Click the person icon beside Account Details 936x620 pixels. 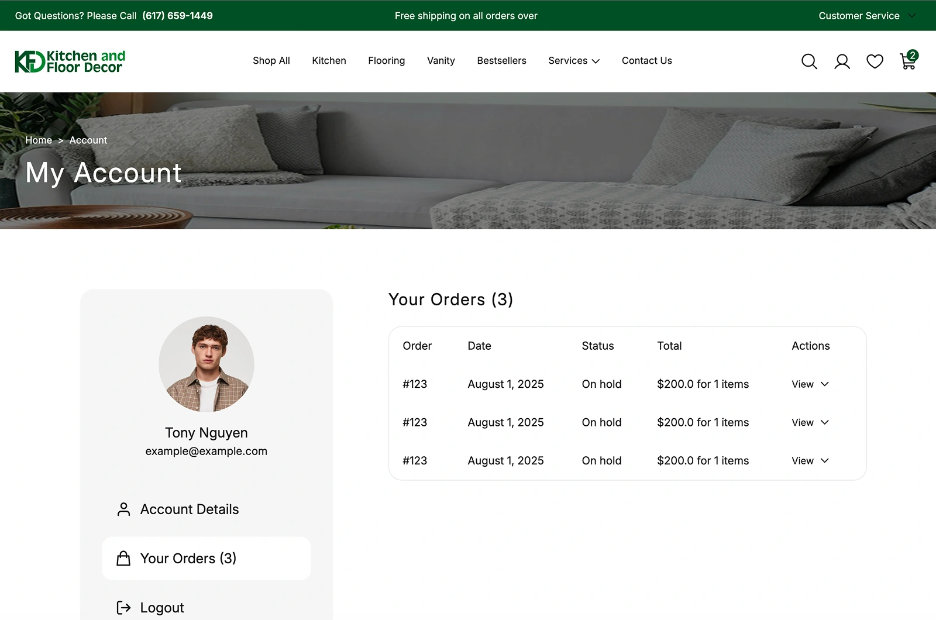click(123, 509)
